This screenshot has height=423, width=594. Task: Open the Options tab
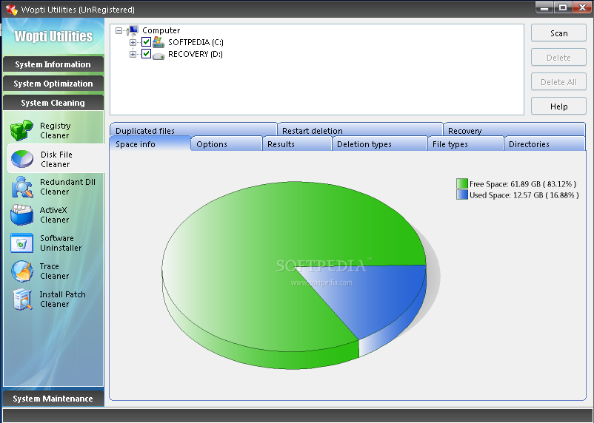pyautogui.click(x=227, y=144)
